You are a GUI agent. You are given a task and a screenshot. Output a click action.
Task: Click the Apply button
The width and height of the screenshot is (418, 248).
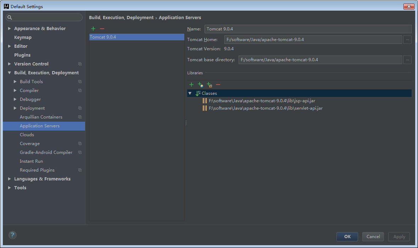(x=399, y=237)
